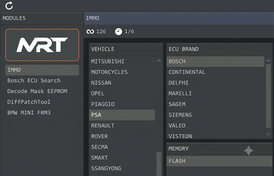Select MARELLI ECU brand

[x=215, y=93]
